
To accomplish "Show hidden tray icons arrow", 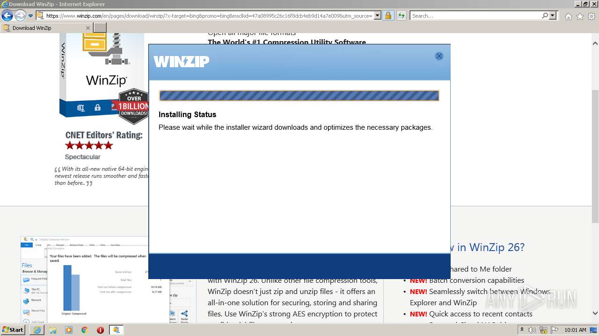I will [x=522, y=330].
